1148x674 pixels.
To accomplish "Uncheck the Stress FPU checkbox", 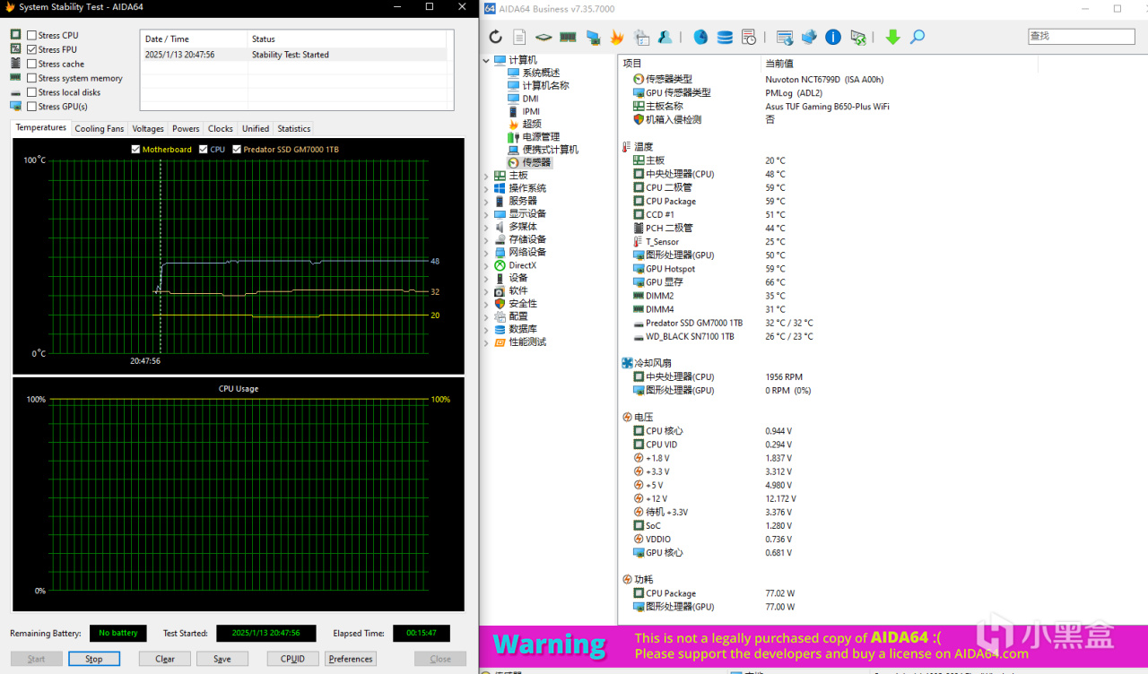I will [32, 49].
